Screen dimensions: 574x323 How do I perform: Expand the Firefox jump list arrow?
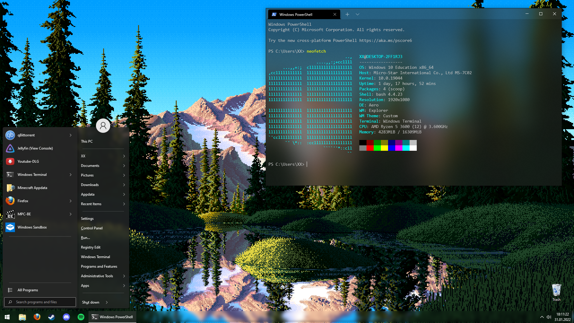point(71,201)
